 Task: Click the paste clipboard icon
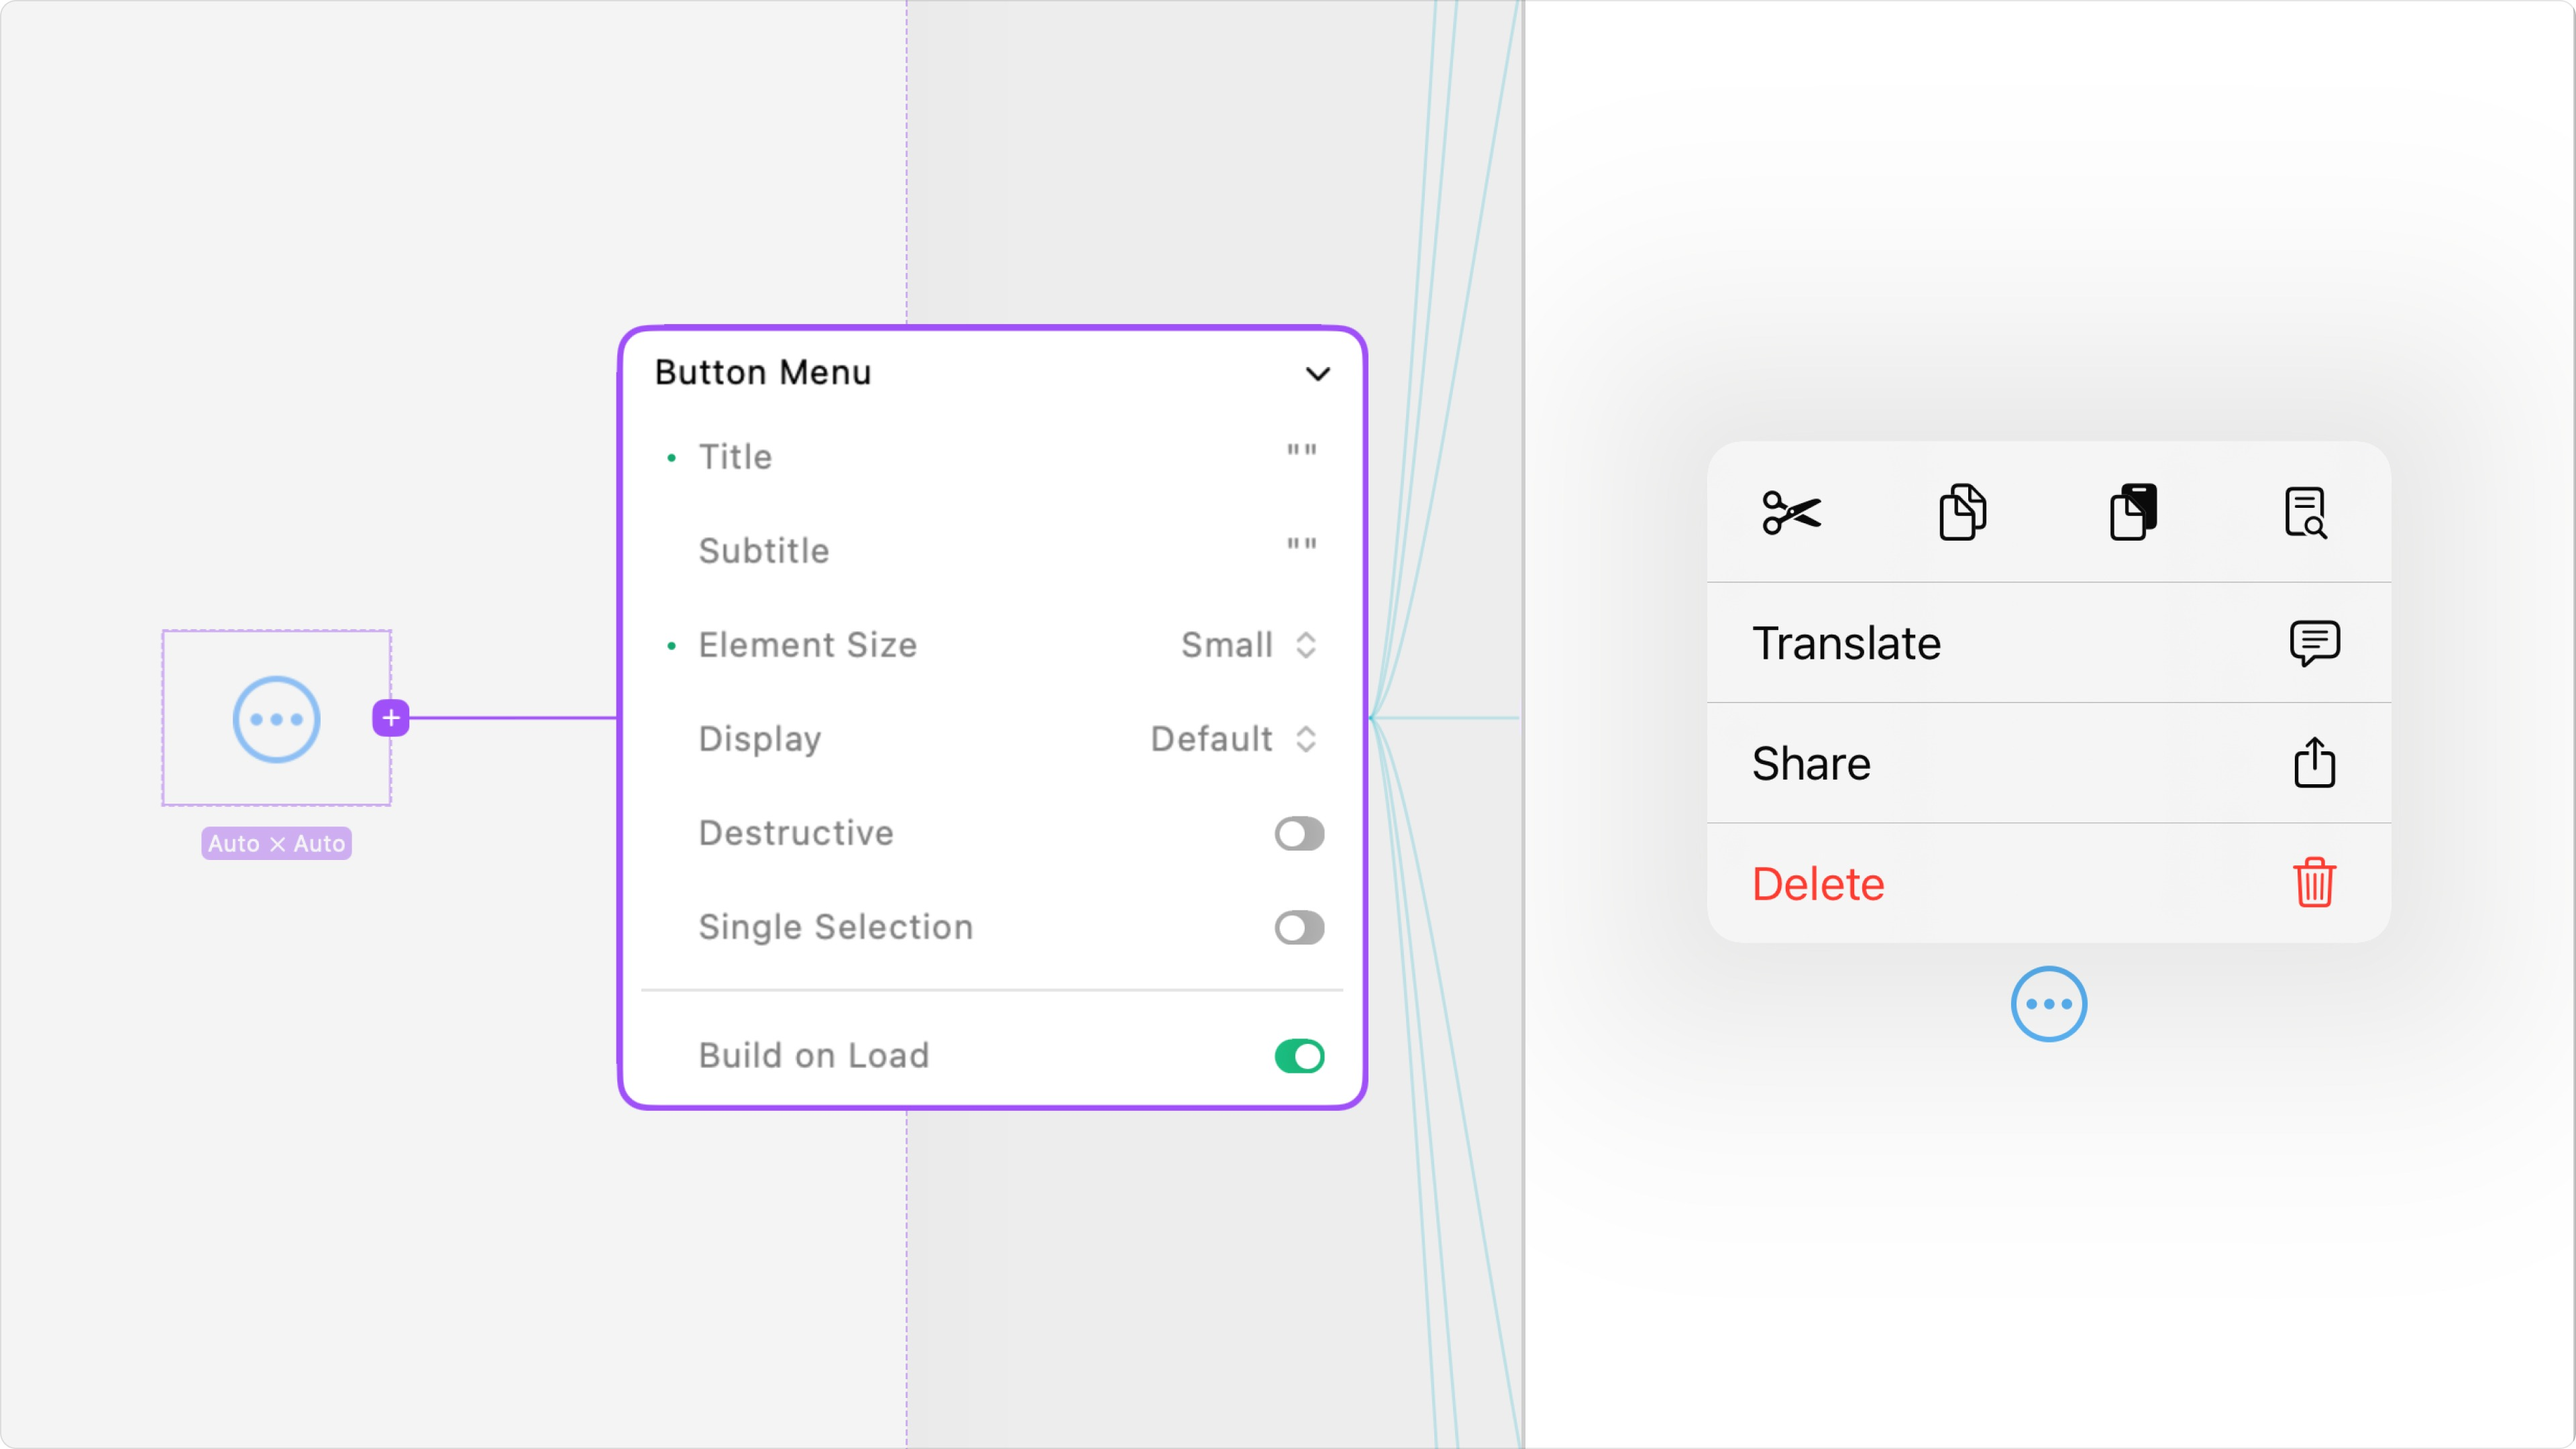click(2133, 513)
